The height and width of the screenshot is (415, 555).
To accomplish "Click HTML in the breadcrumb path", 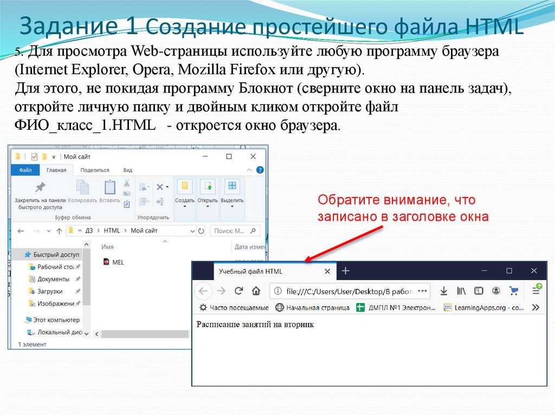I will tap(112, 230).
